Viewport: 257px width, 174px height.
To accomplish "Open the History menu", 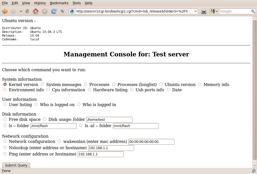I will pos(40,3).
